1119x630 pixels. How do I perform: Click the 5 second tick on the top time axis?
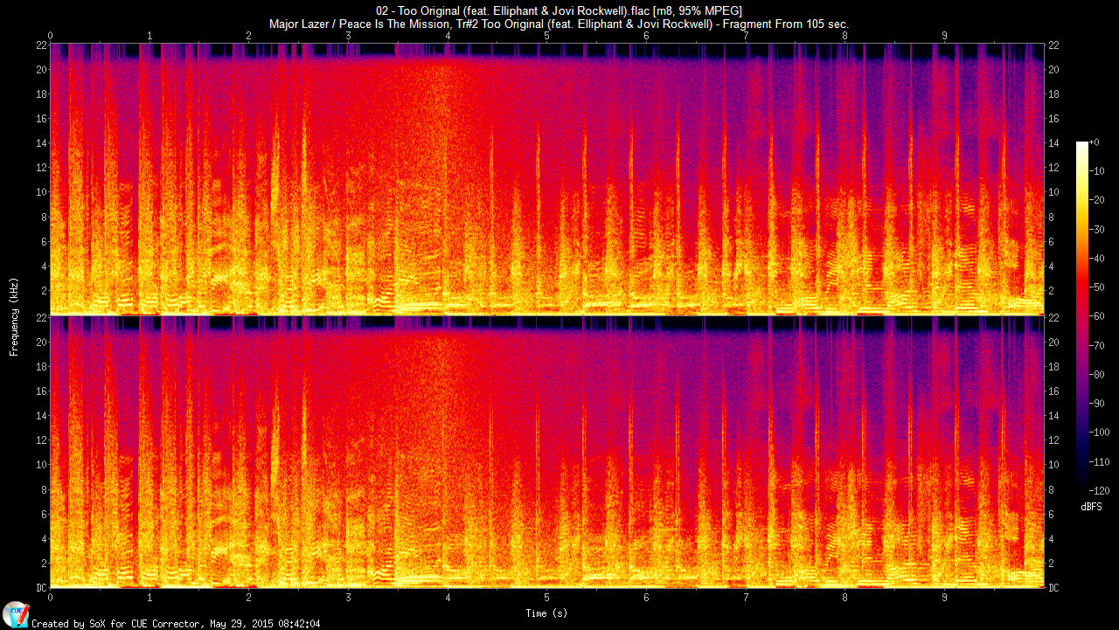547,36
